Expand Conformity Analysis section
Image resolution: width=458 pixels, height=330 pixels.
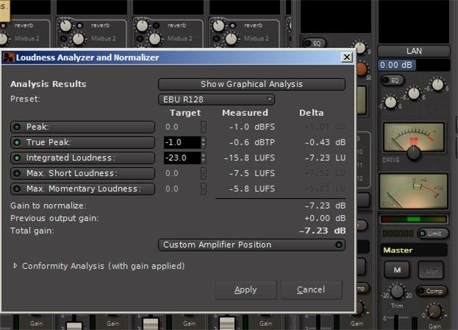(x=15, y=266)
